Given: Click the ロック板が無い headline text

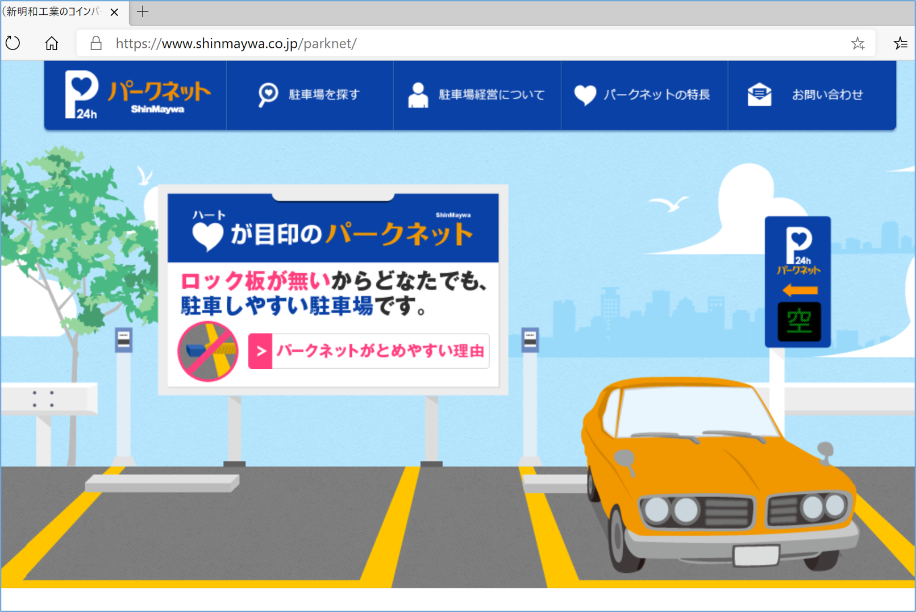Looking at the screenshot, I should click(255, 281).
